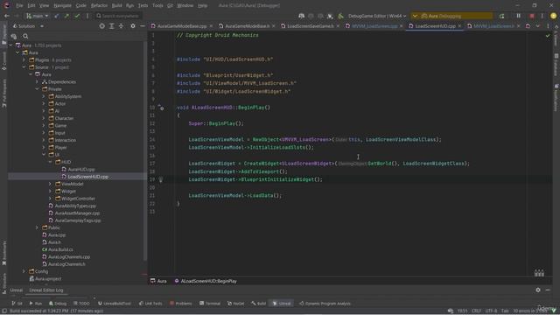Open the Tools menu

point(157,5)
